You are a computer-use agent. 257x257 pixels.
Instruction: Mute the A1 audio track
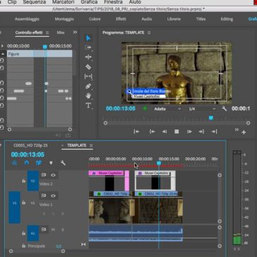coord(53,229)
